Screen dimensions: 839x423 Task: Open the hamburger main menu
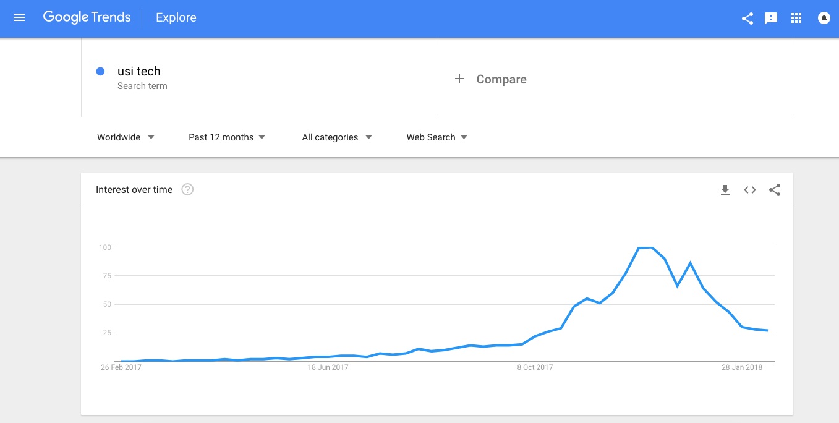click(19, 18)
